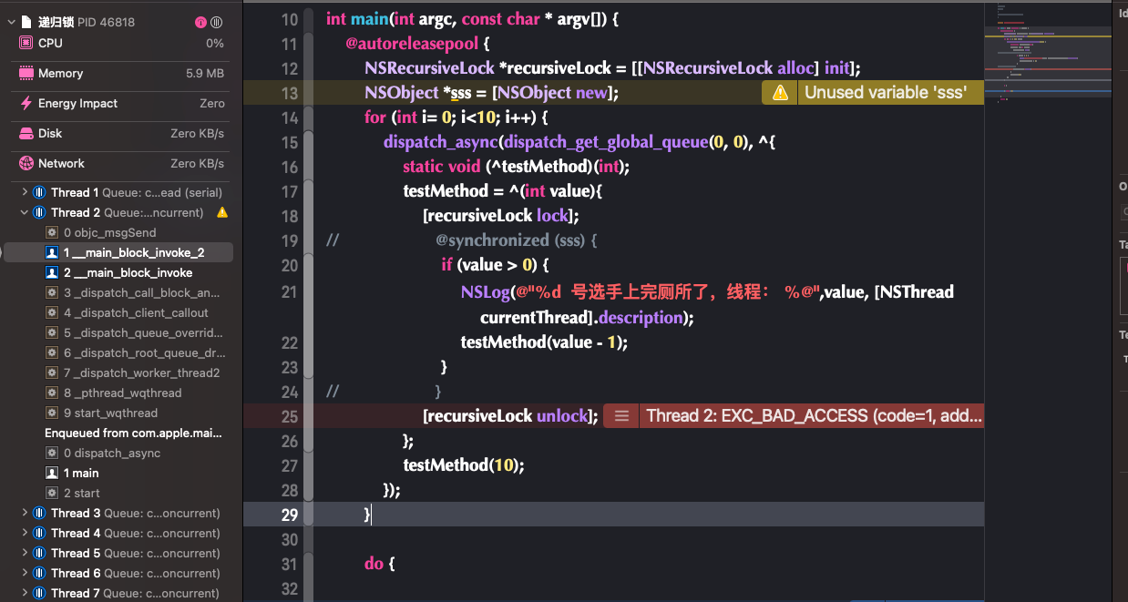The image size is (1128, 602).
Task: Click the 递归锁 process file icon
Action: click(x=26, y=22)
